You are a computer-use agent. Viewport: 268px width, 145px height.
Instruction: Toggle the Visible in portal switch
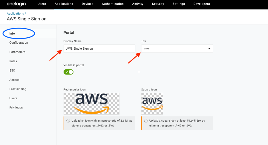(68, 72)
